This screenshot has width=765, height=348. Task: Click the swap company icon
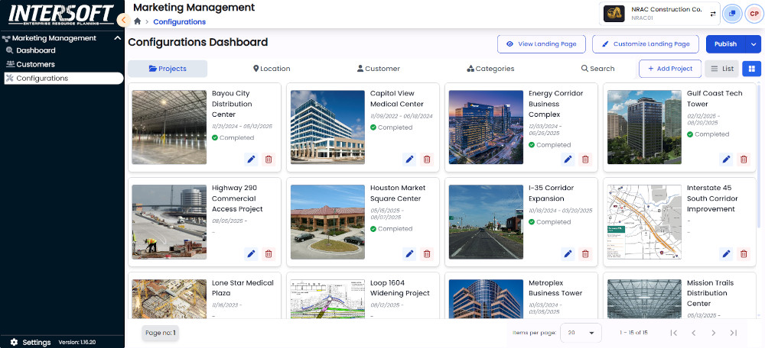713,14
